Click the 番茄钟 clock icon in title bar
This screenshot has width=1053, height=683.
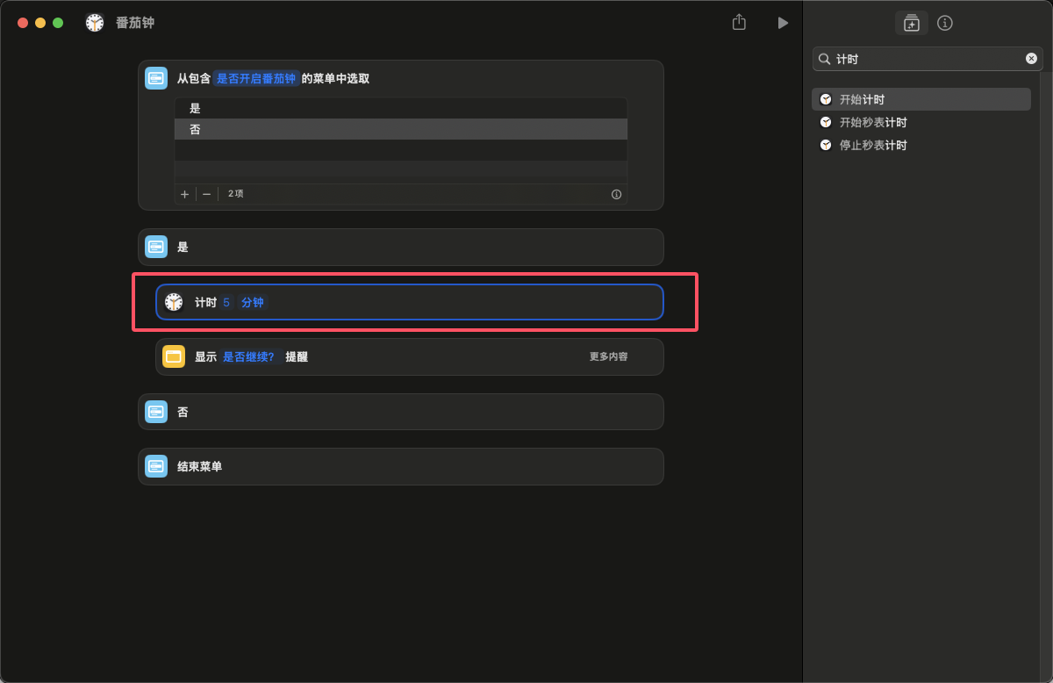pyautogui.click(x=95, y=23)
